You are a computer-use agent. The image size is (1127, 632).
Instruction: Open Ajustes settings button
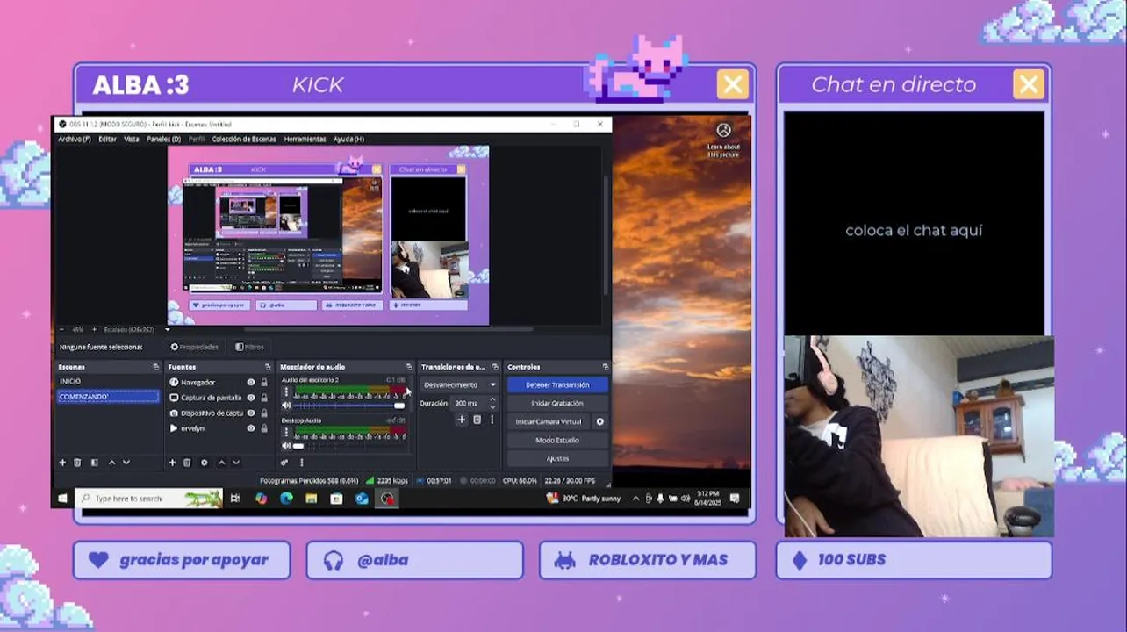[557, 458]
